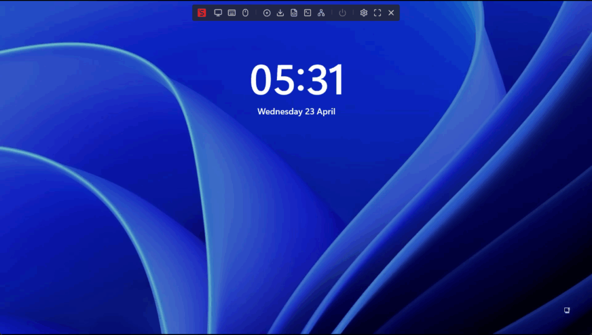Screen dimensions: 592x335
Task: Open the mouse settings menu
Action: pos(245,13)
